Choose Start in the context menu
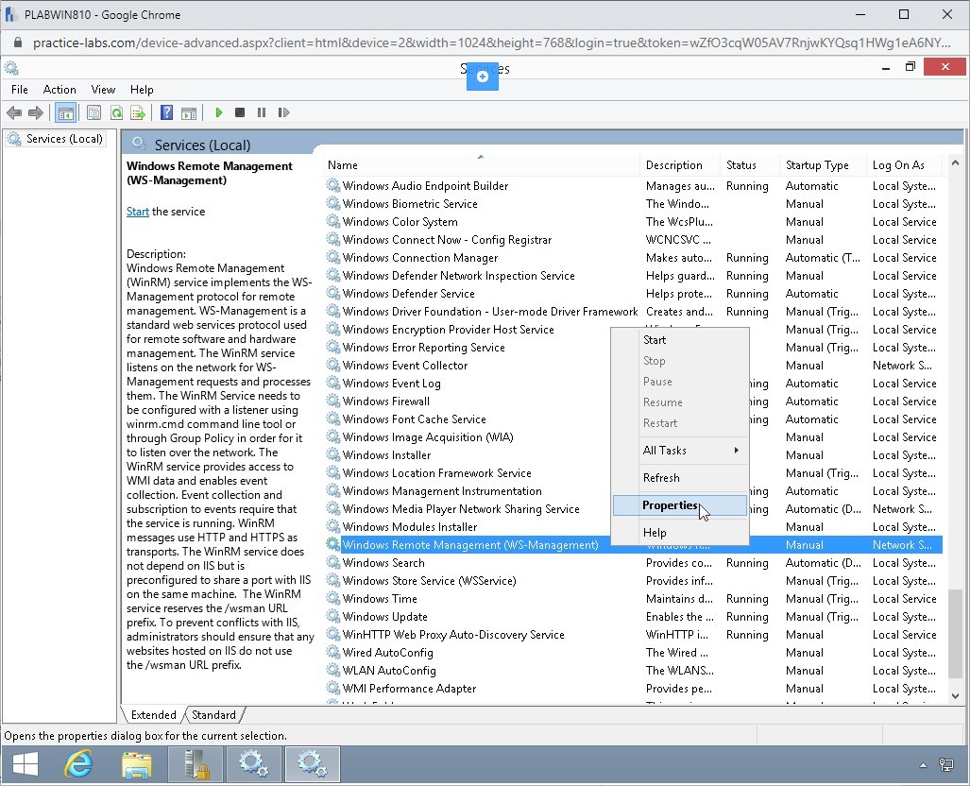The width and height of the screenshot is (970, 786). pos(680,340)
